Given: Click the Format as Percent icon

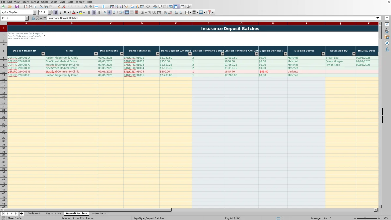Looking at the screenshot, I should point(150,12).
